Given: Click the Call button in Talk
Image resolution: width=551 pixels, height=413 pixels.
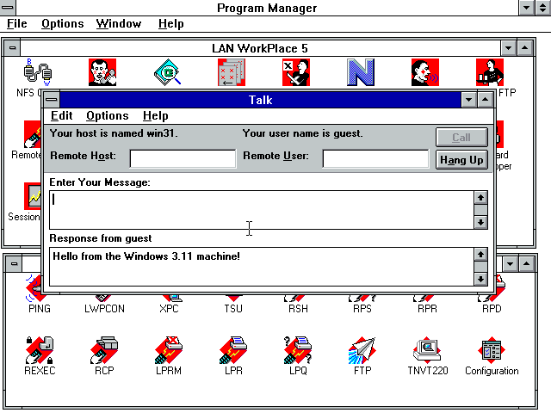Looking at the screenshot, I should pos(461,137).
